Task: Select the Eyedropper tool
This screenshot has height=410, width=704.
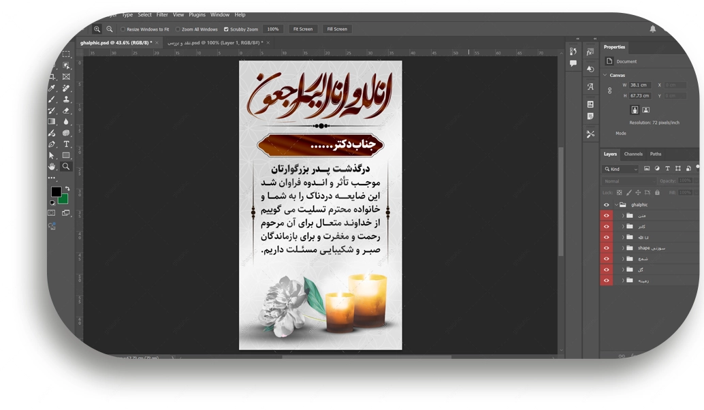Action: click(52, 89)
